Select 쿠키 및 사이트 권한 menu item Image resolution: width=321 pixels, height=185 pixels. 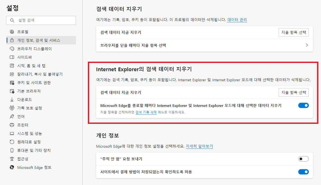coord(41,83)
